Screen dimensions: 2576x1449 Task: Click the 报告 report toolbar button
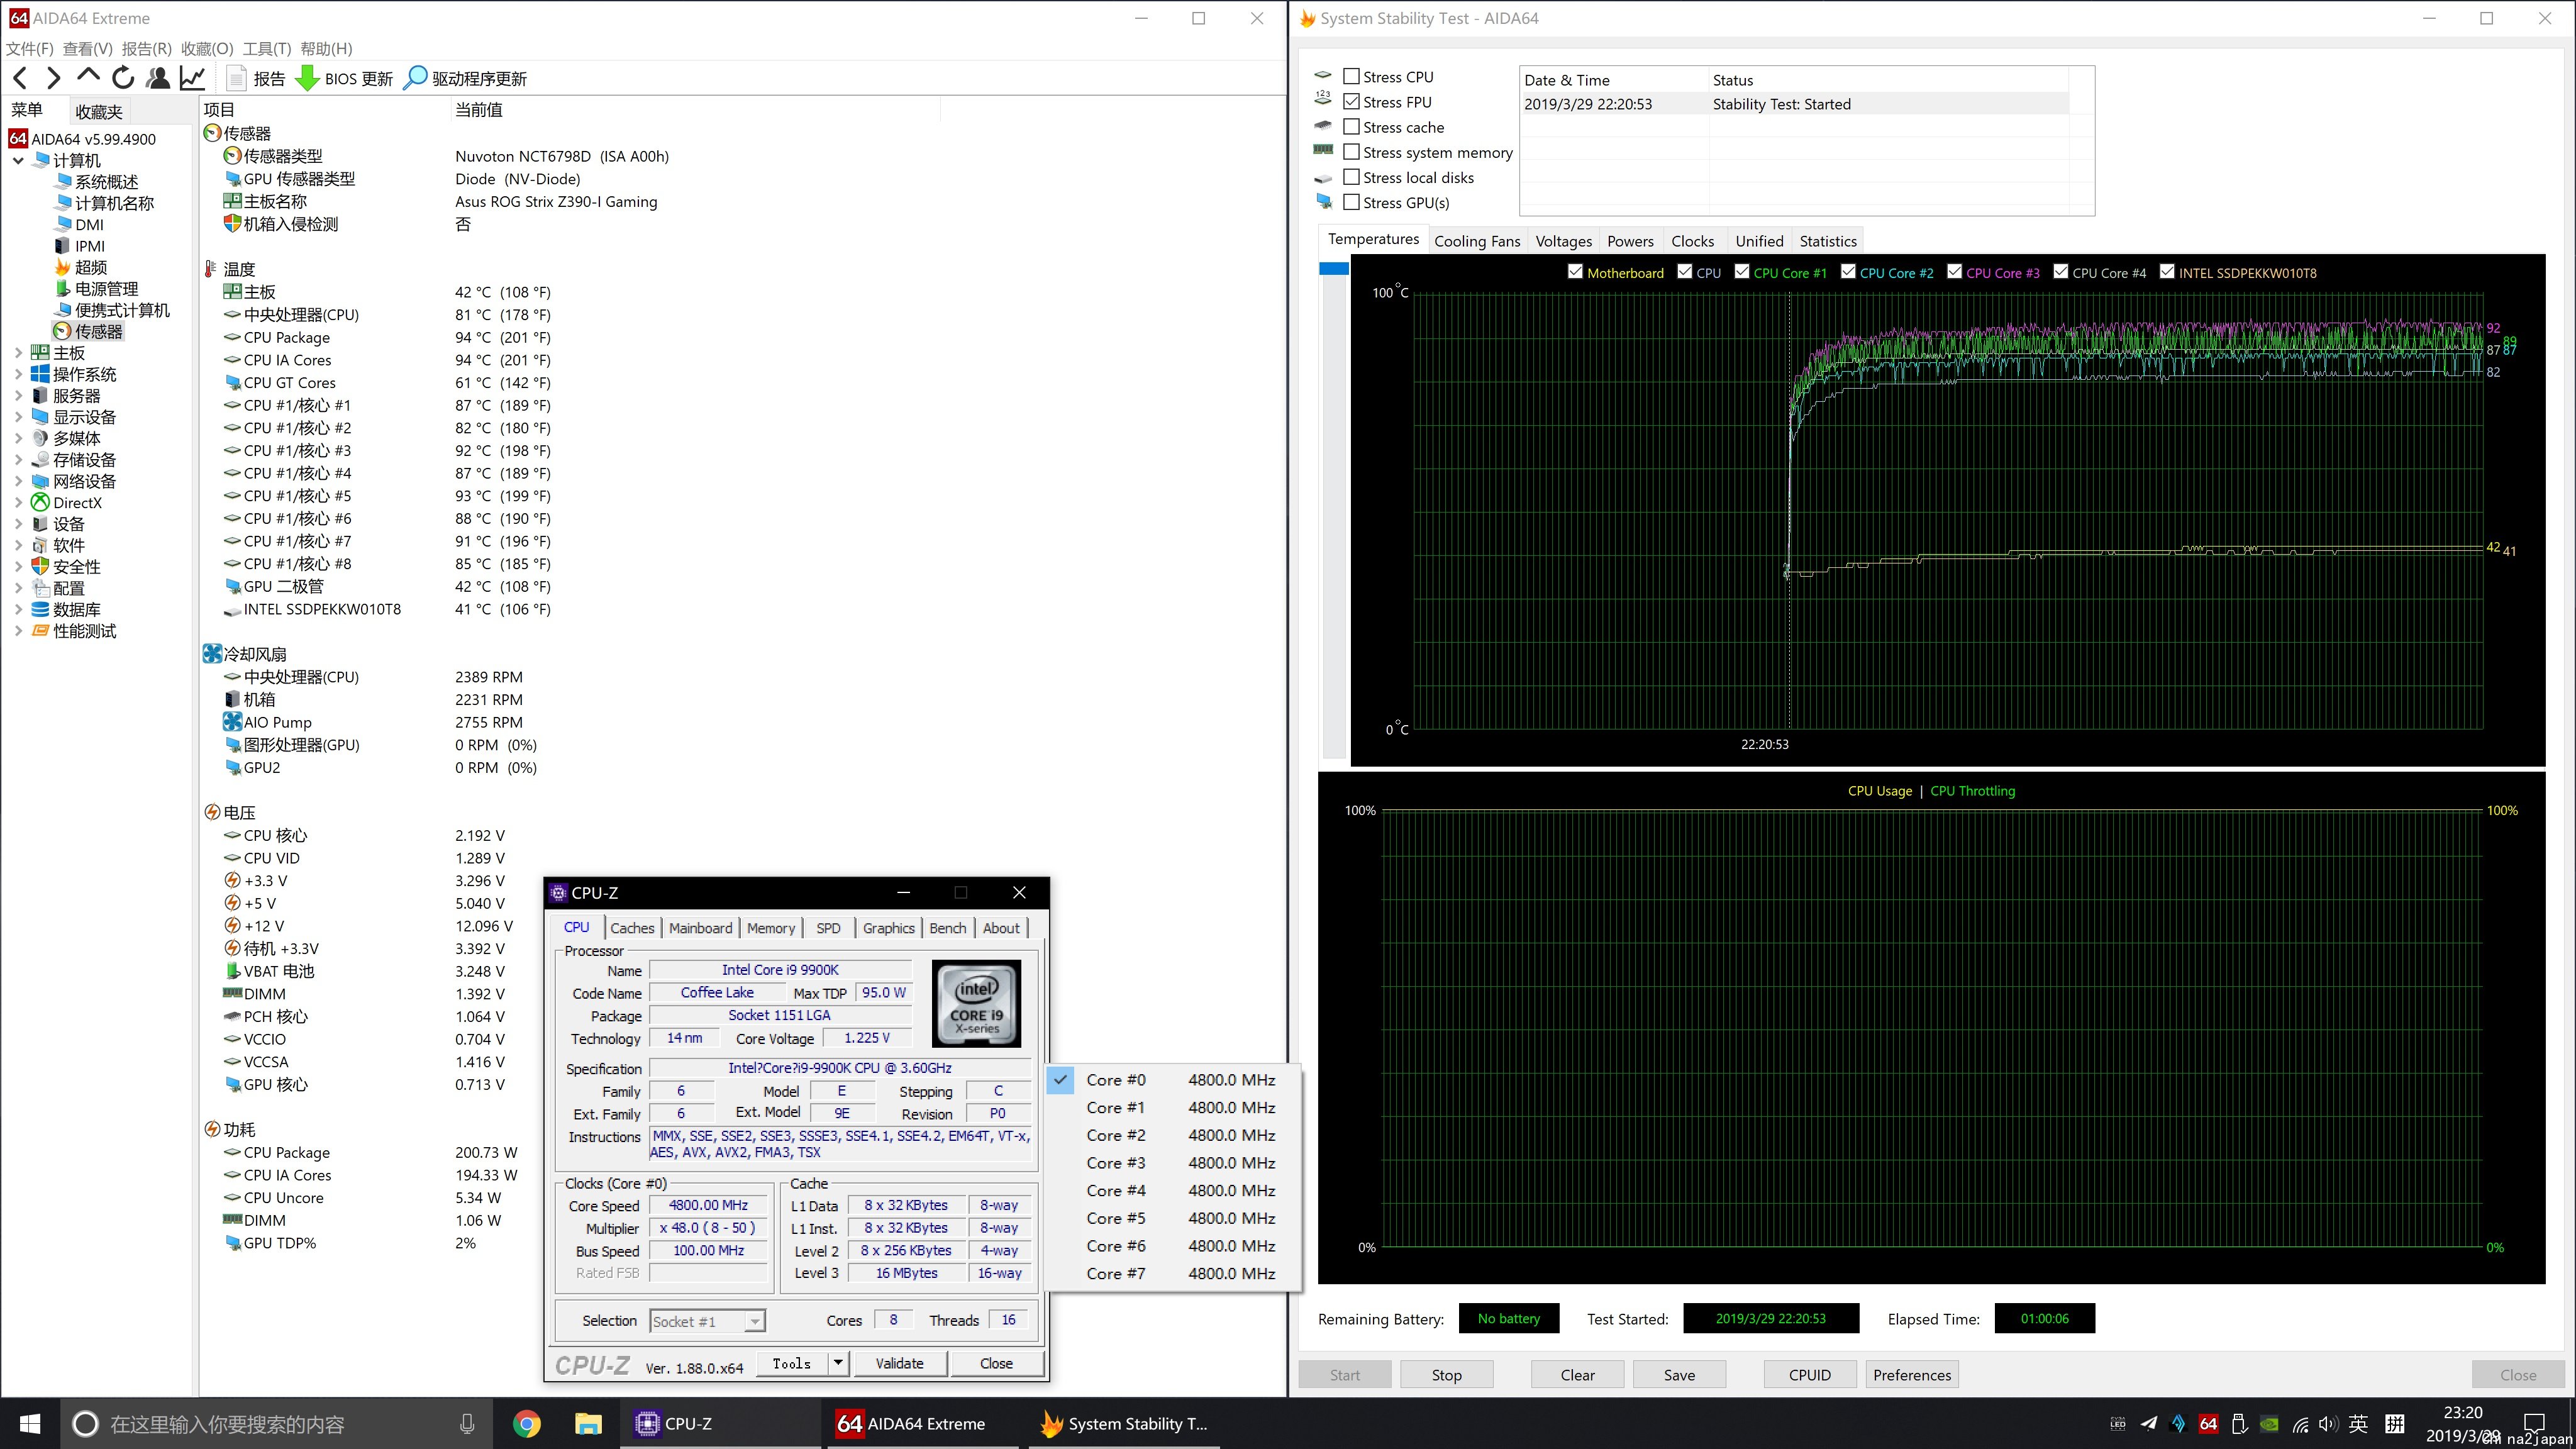coord(256,78)
